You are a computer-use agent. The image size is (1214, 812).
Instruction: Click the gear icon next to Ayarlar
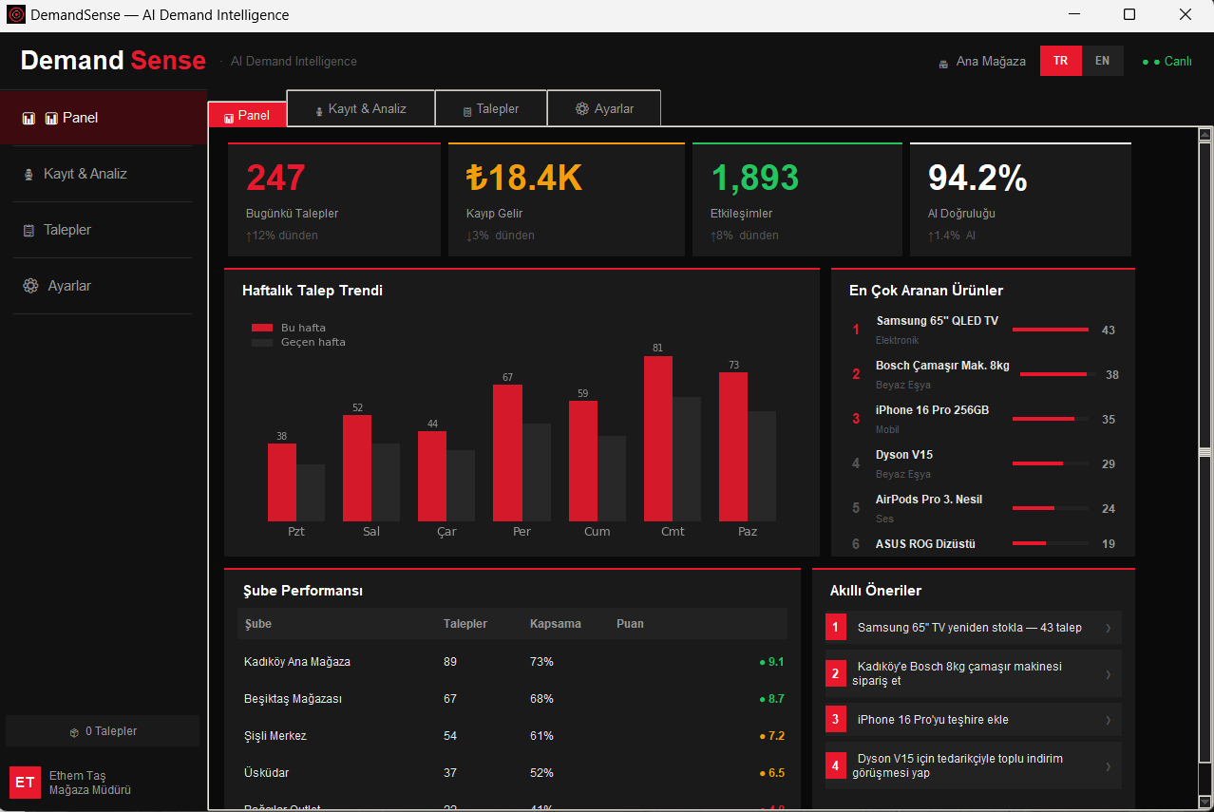(28, 285)
